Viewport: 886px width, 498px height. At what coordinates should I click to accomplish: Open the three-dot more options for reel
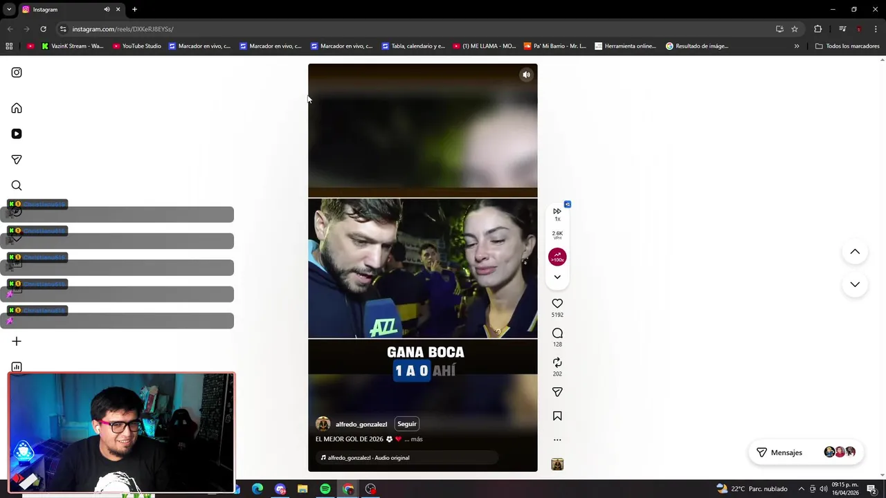[x=557, y=440]
